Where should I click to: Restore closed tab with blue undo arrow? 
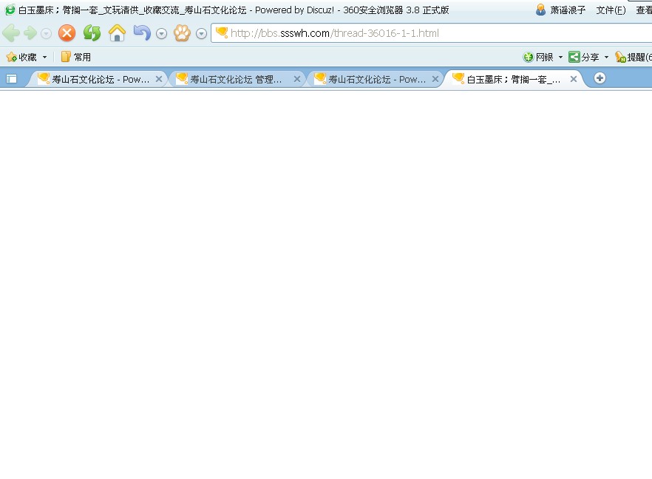142,32
